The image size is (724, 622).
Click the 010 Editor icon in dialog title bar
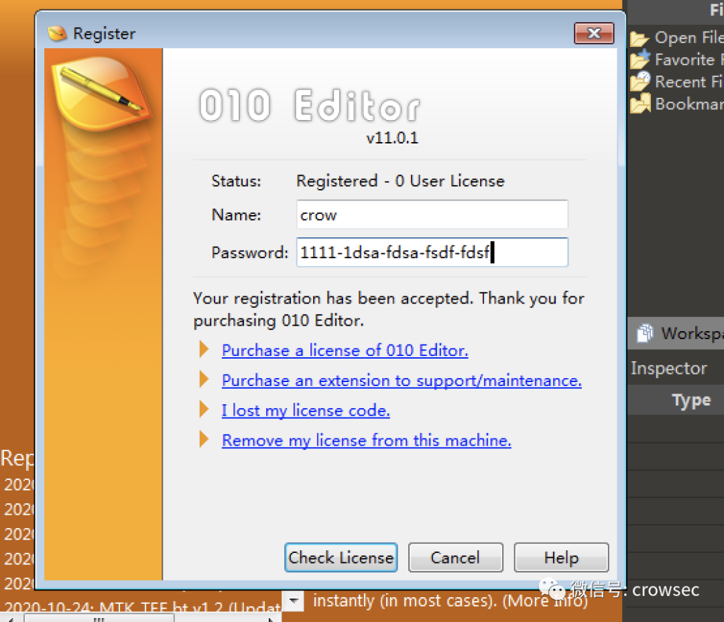click(x=57, y=34)
